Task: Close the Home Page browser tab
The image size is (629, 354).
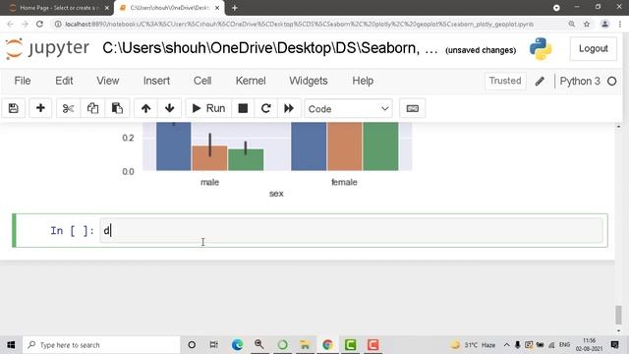Action: point(107,8)
